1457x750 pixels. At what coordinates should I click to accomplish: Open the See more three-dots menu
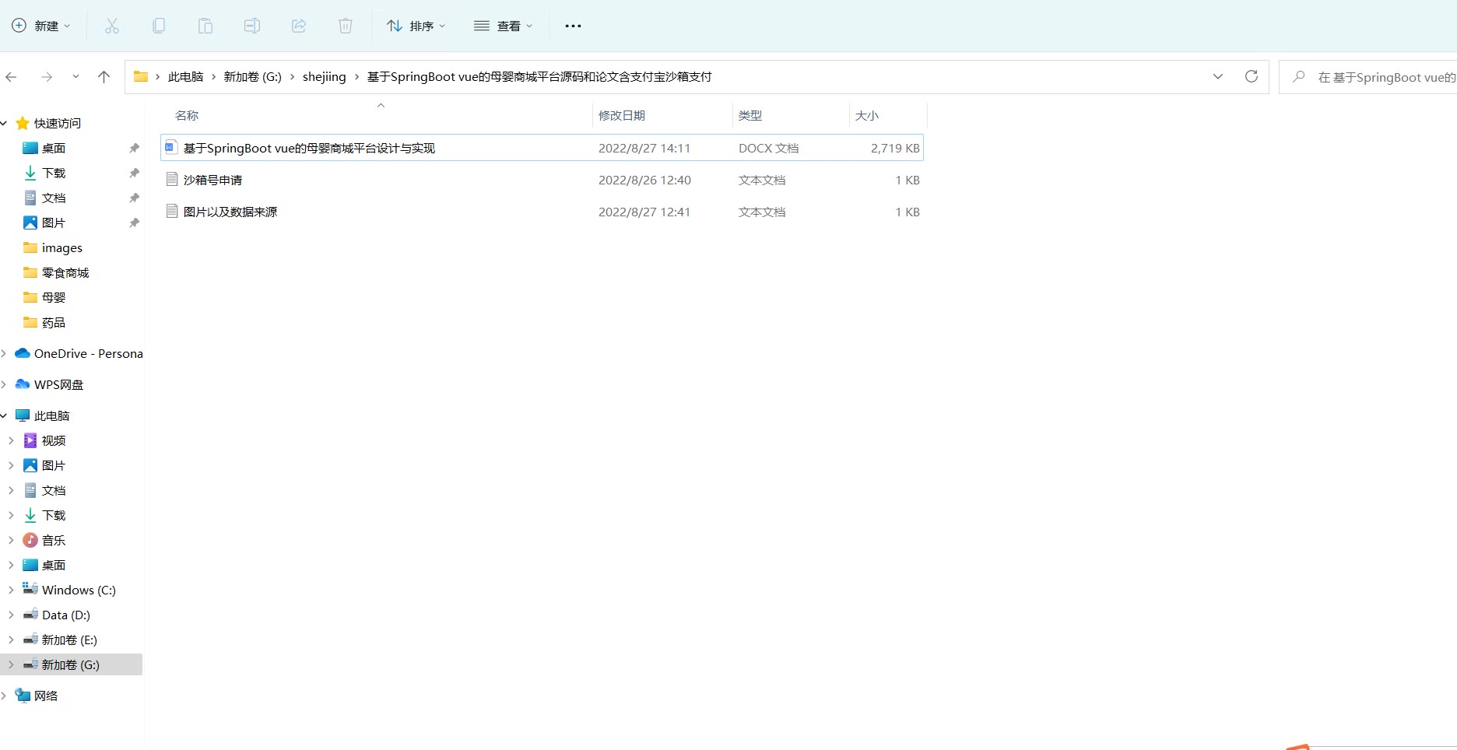click(573, 26)
